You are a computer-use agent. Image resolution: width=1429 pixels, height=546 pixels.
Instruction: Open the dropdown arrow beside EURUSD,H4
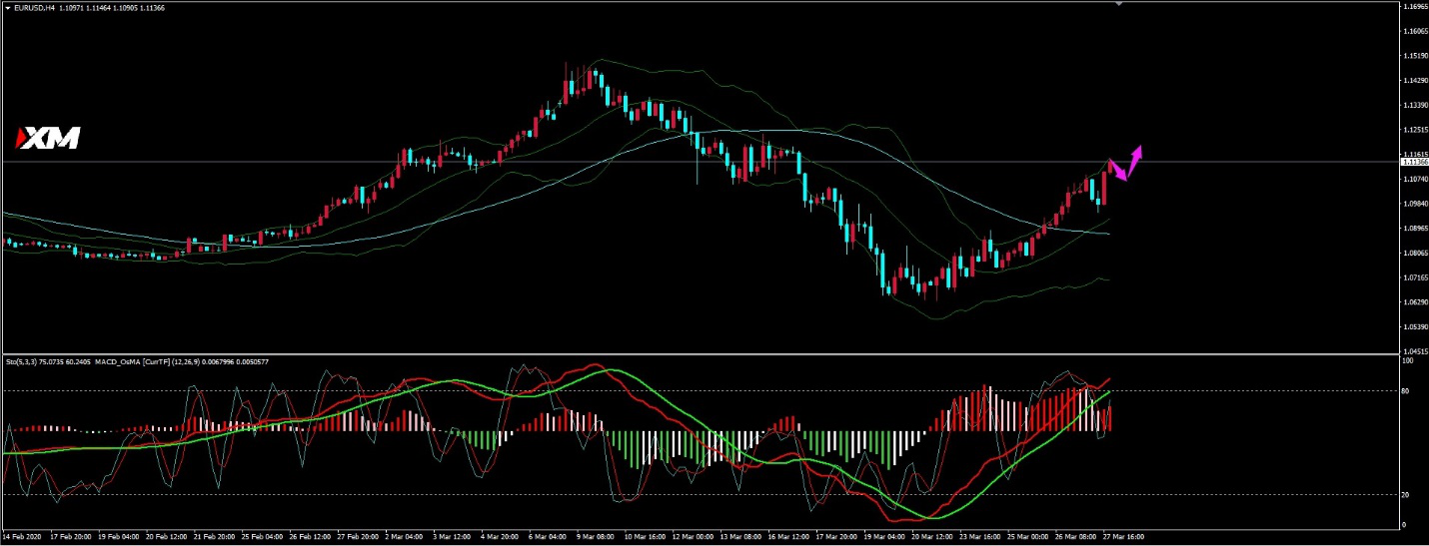[x=8, y=8]
